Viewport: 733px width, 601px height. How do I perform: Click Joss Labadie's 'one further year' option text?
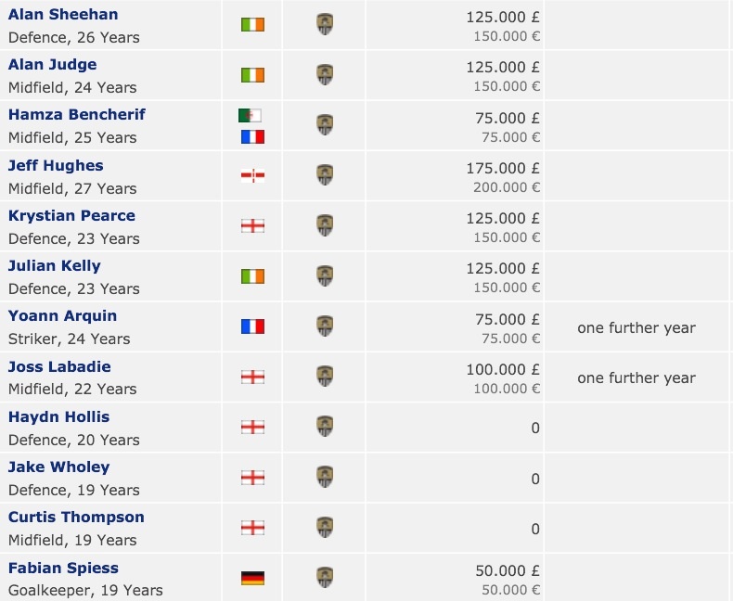[x=636, y=377]
